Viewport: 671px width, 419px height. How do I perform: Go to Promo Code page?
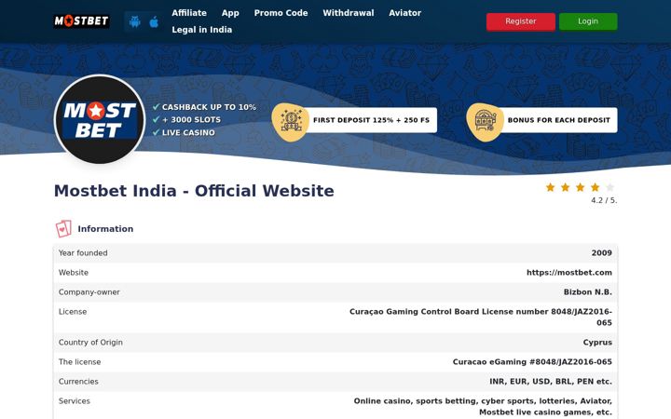pos(281,13)
